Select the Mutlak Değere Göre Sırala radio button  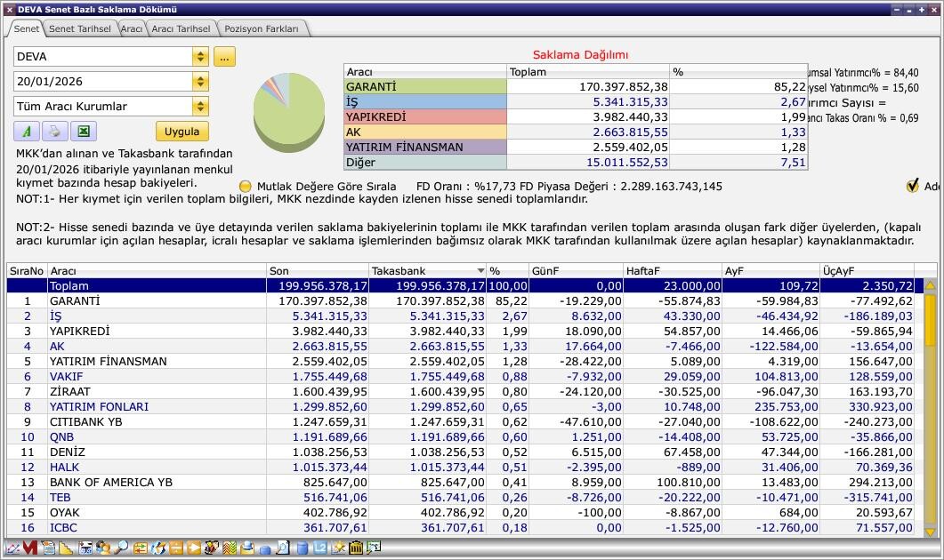(x=246, y=187)
